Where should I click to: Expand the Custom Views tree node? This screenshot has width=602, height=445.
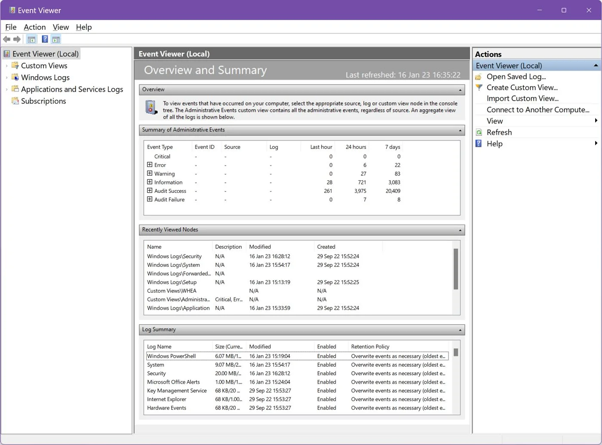pyautogui.click(x=6, y=66)
